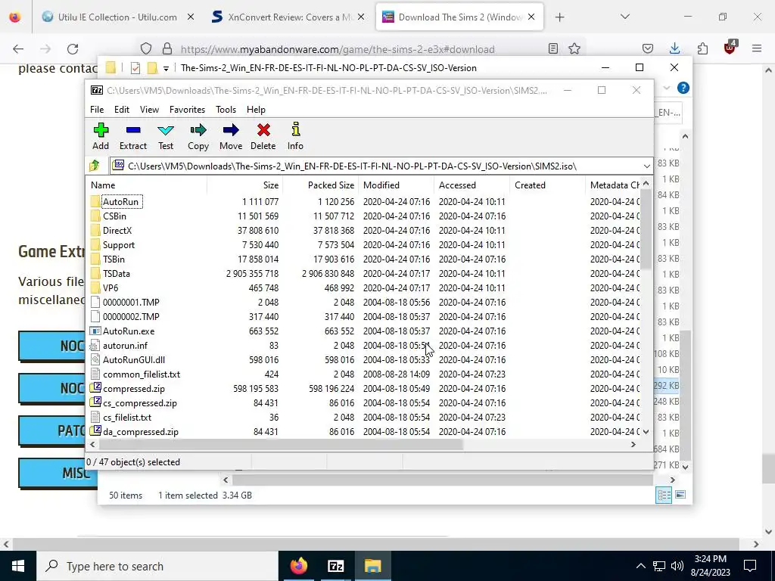Screen dimensions: 775x581
Task: Expand the Explorer ribbon chevron
Action: 666,88
